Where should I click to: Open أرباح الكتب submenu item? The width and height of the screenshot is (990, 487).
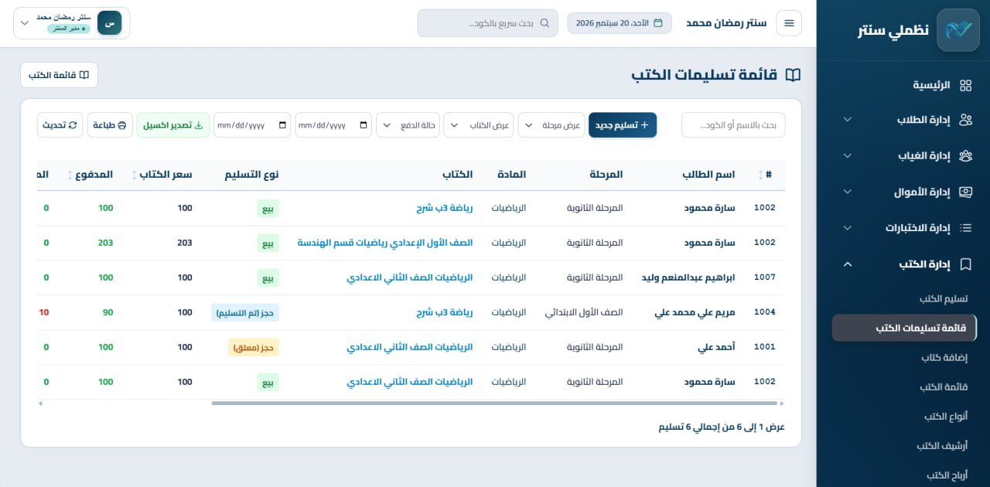point(947,475)
